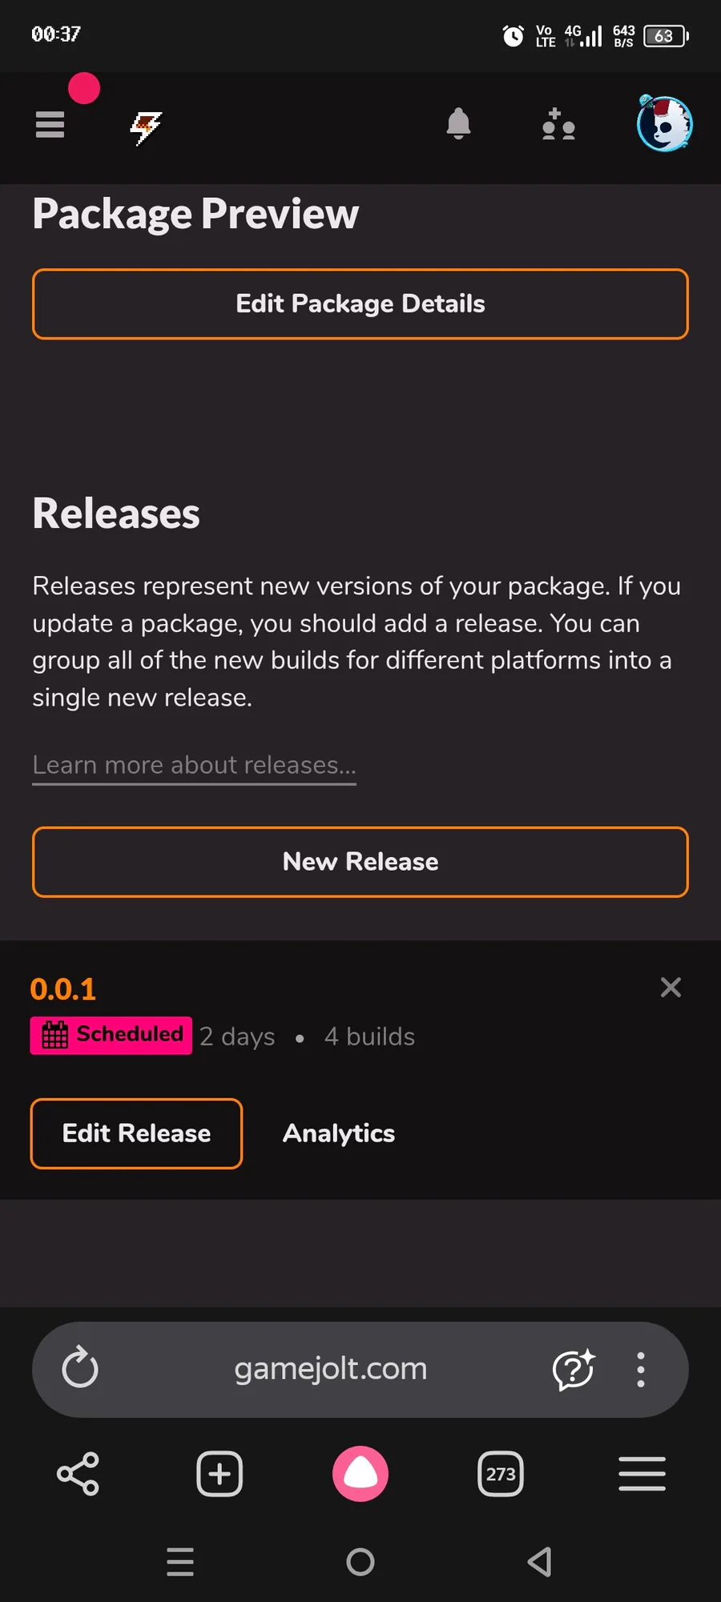Open the release Analytics tab
This screenshot has width=721, height=1602.
(x=339, y=1133)
